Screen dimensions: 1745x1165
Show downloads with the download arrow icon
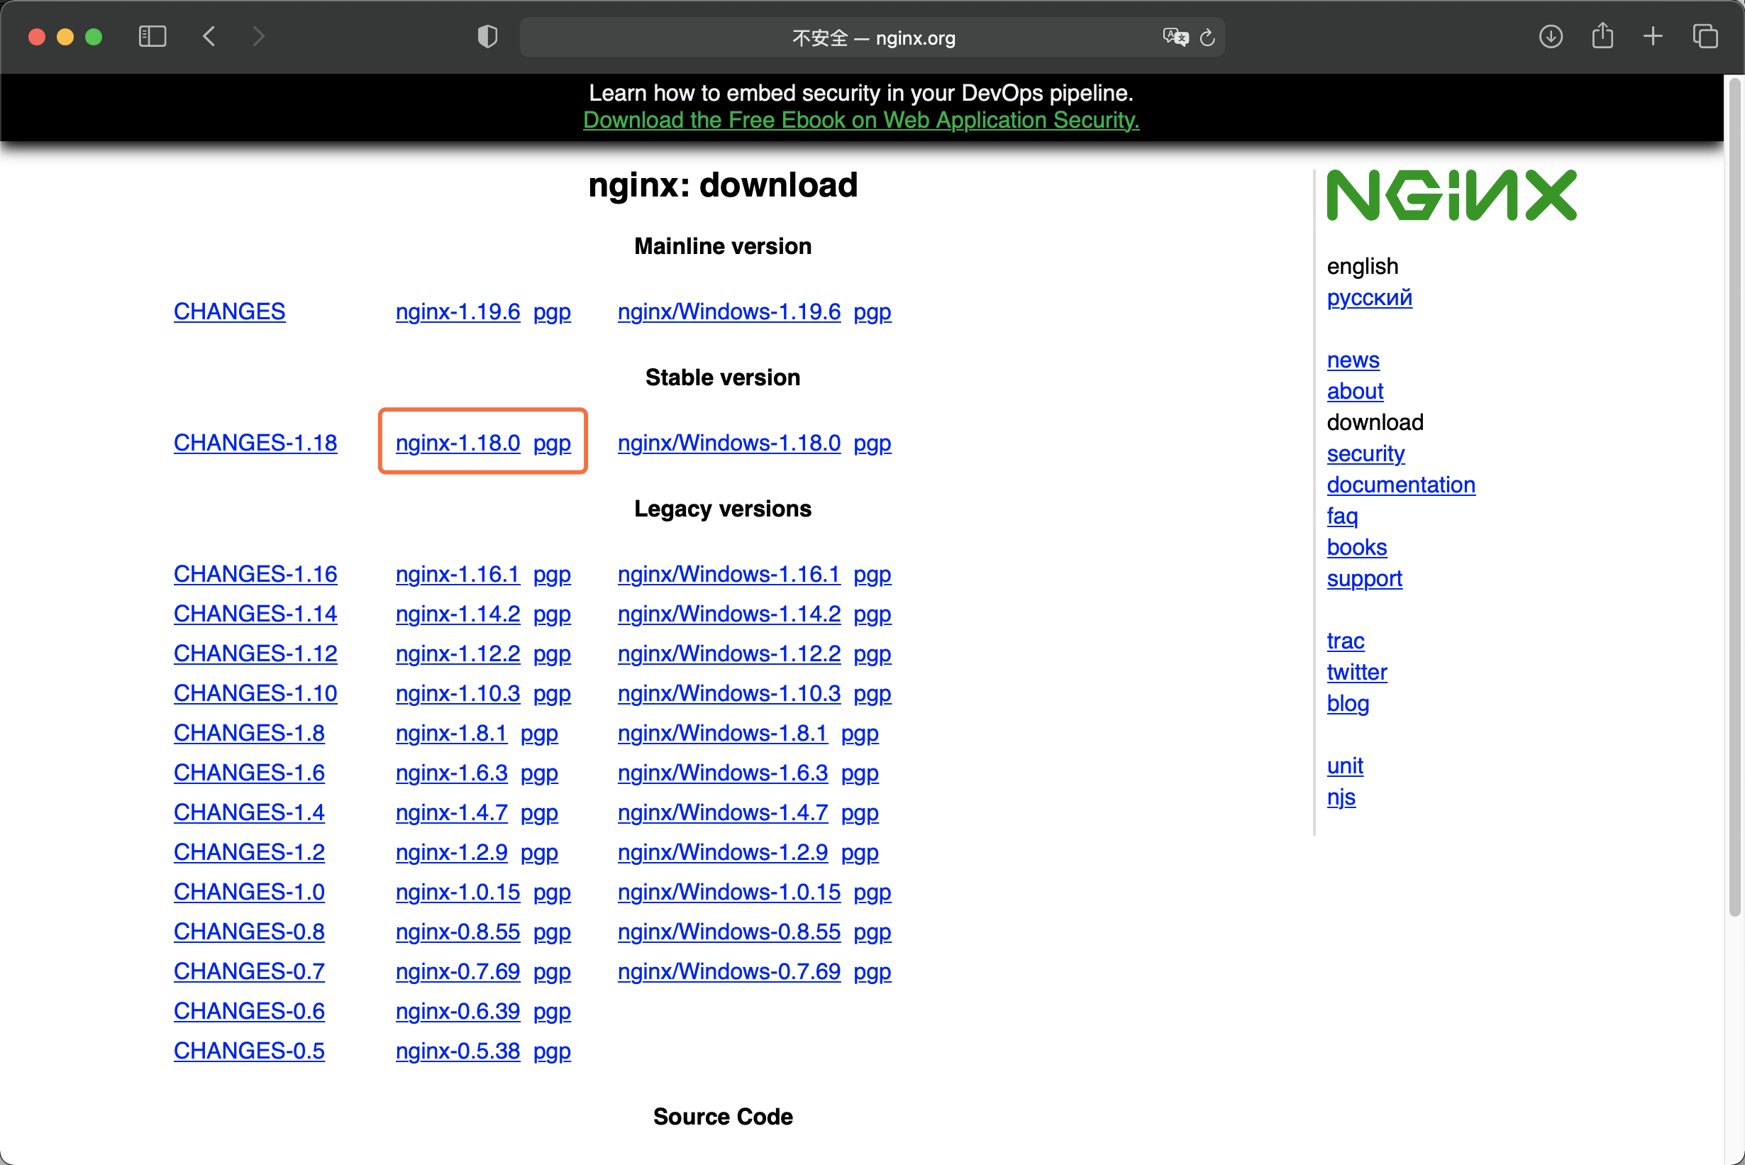point(1551,36)
